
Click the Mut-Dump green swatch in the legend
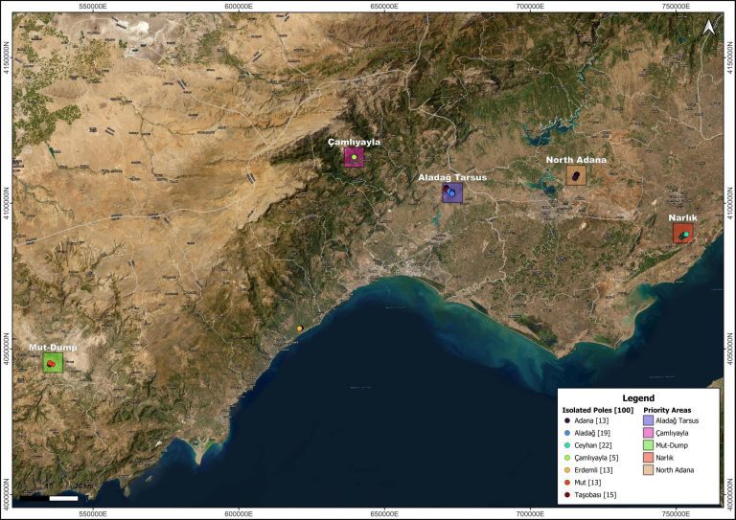coord(648,445)
